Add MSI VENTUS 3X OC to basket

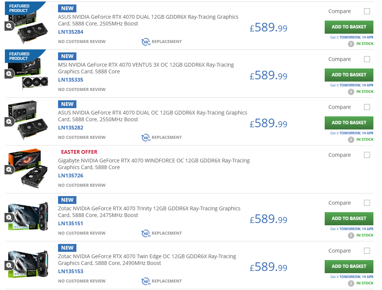tap(349, 75)
